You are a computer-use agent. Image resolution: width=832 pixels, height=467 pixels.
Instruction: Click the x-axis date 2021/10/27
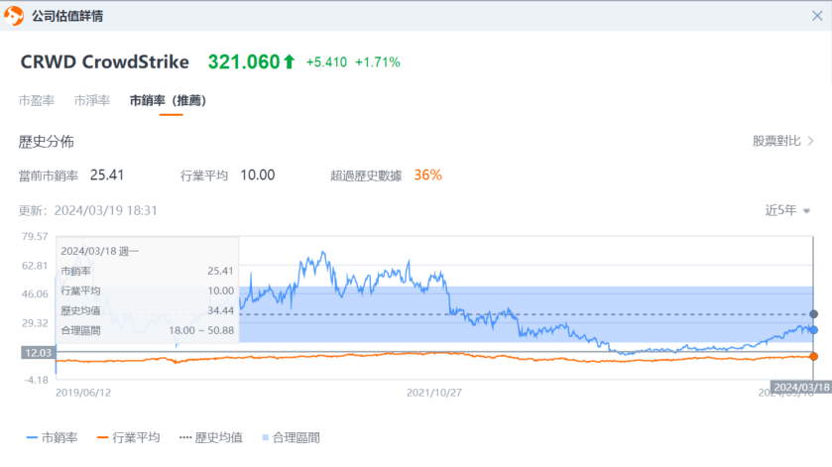click(x=434, y=393)
